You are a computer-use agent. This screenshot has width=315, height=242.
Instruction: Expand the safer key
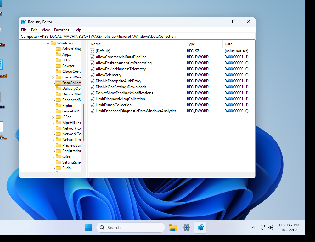[x=53, y=157]
